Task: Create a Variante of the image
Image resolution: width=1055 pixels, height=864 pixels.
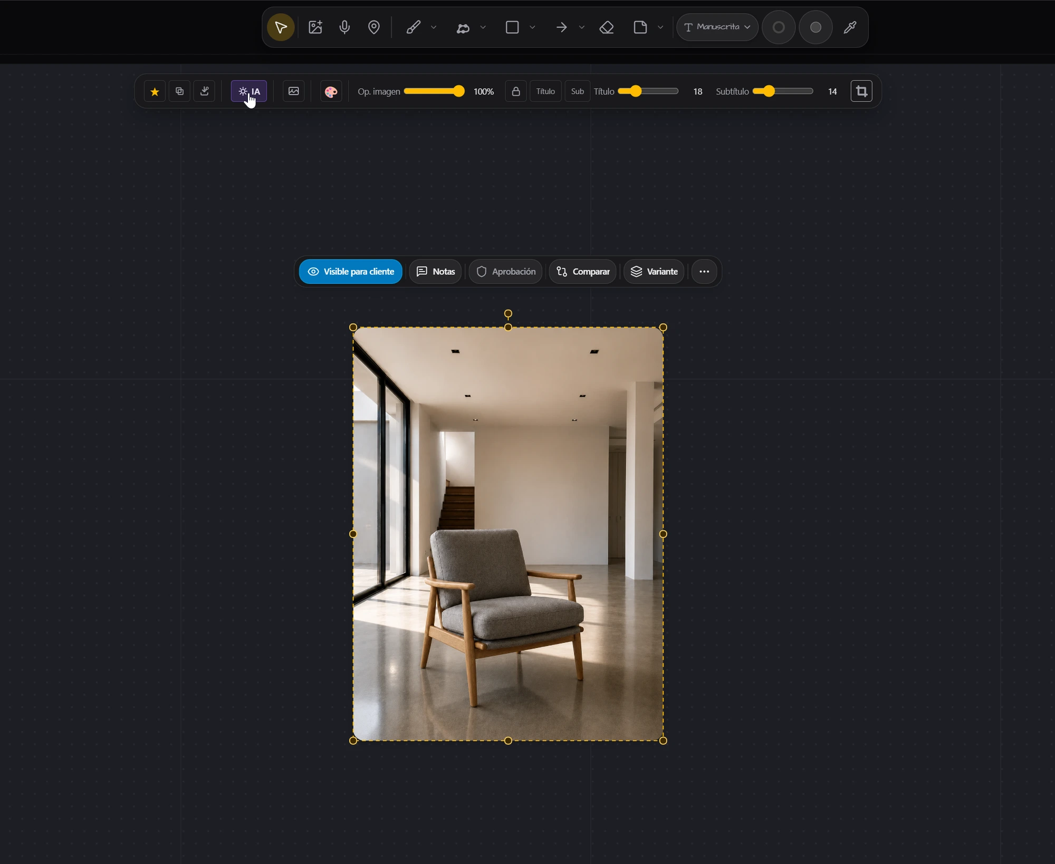Action: (654, 272)
